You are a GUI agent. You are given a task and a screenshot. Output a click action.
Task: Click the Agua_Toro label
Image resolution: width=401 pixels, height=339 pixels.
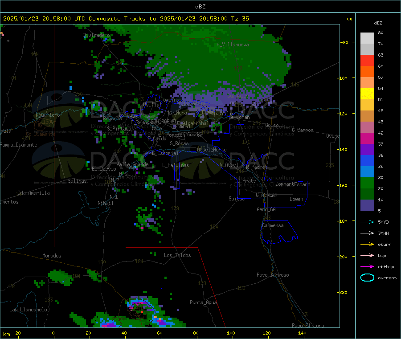[48, 115]
